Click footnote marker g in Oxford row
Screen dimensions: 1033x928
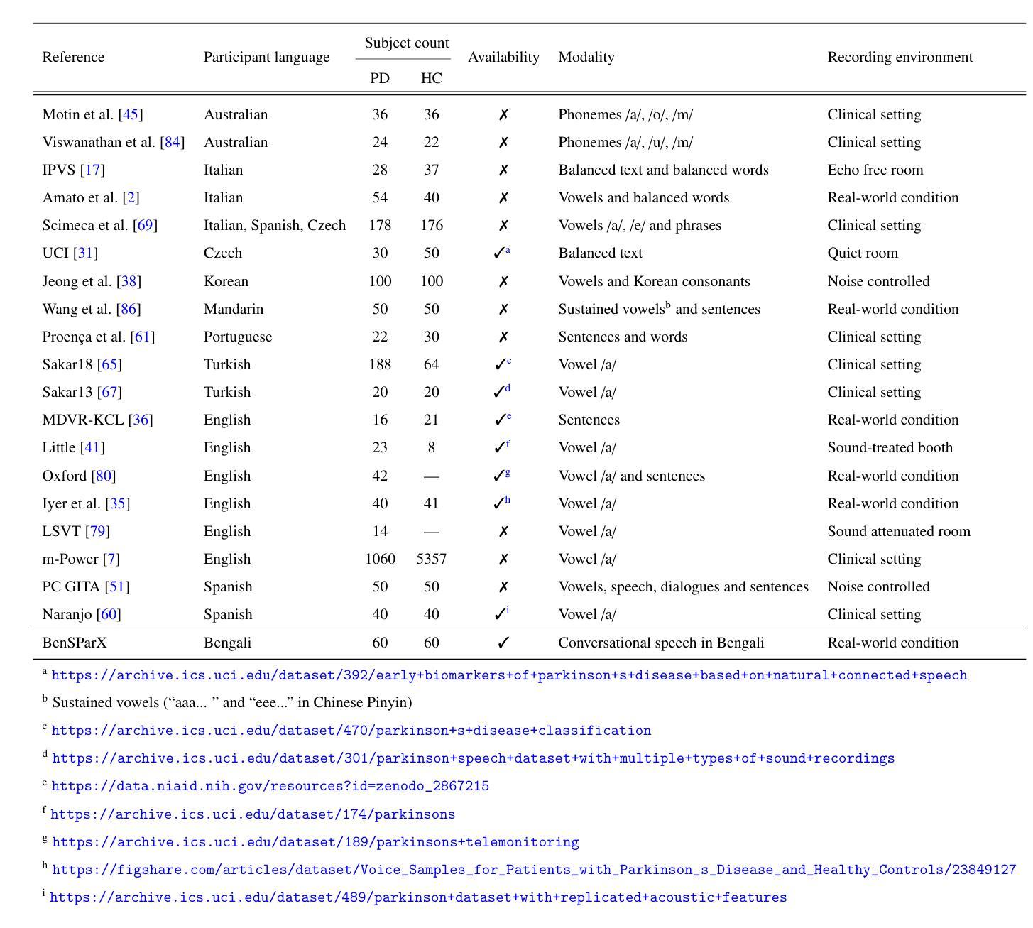pos(508,473)
